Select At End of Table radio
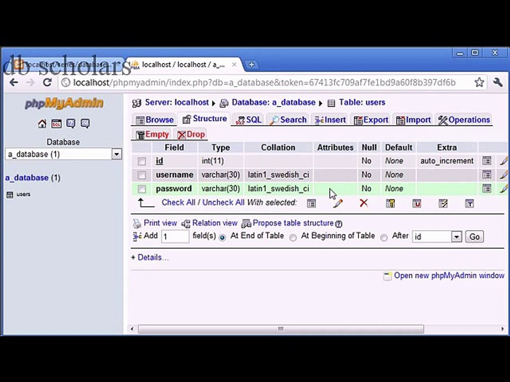Image resolution: width=510 pixels, height=382 pixels. coord(223,238)
